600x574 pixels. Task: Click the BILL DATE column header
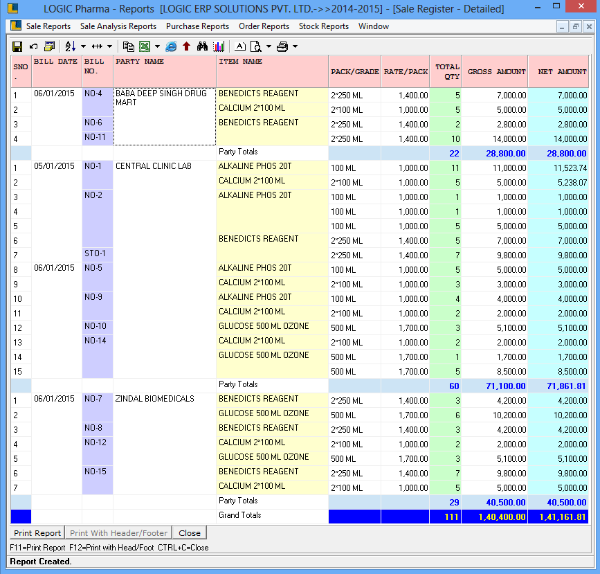point(57,71)
